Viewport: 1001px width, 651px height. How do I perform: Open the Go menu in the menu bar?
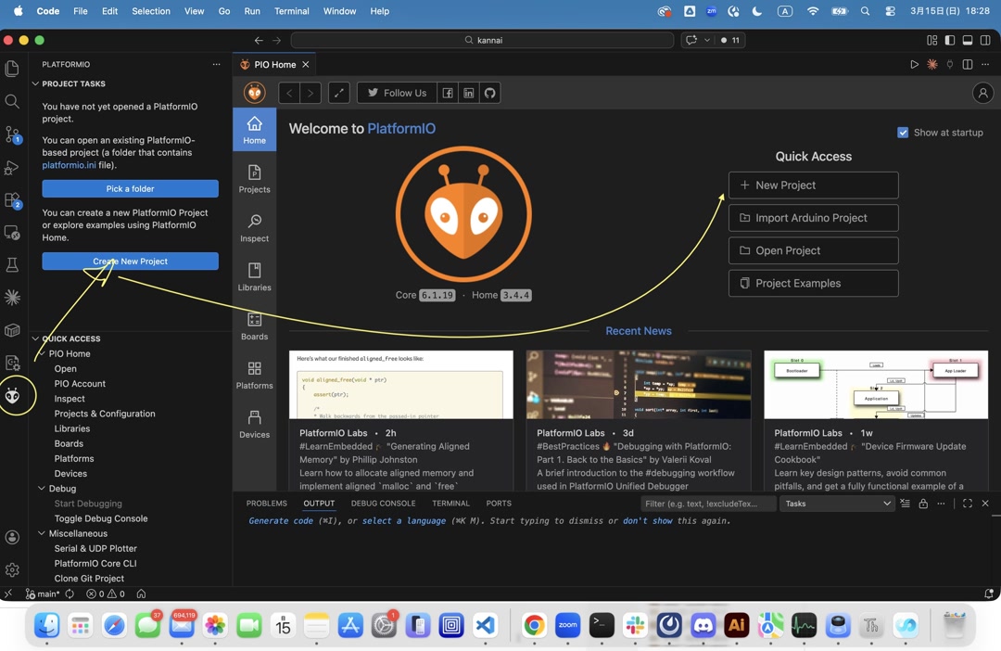[223, 10]
